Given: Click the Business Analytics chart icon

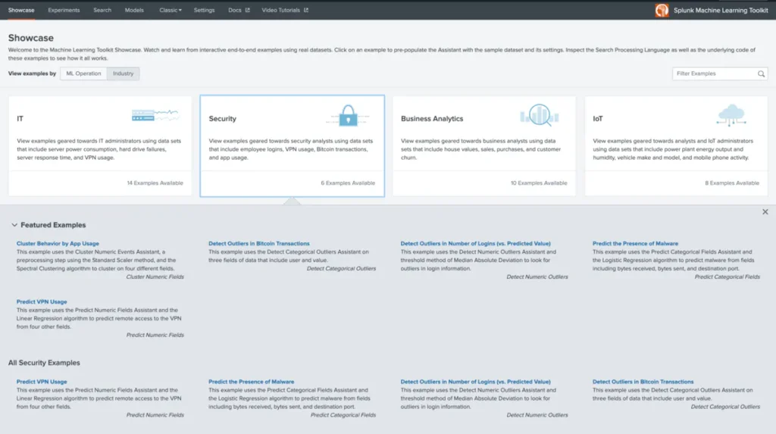Looking at the screenshot, I should tap(540, 115).
